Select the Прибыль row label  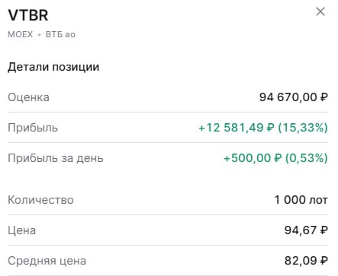click(33, 128)
